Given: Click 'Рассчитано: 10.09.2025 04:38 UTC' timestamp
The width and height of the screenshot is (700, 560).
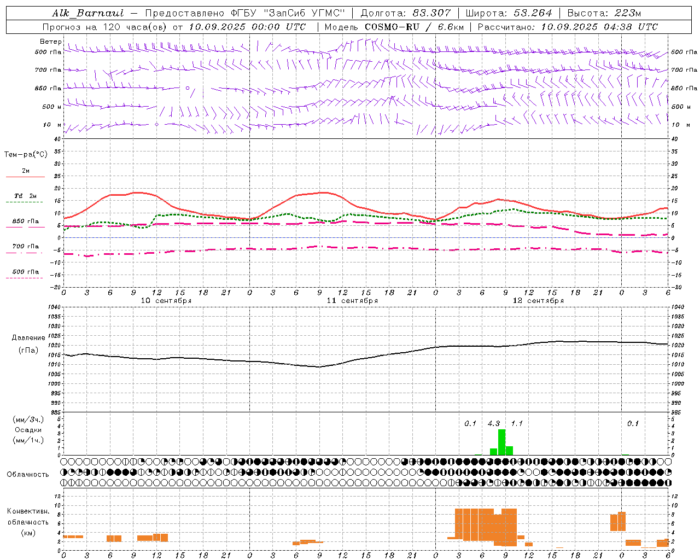Looking at the screenshot, I should click(568, 27).
